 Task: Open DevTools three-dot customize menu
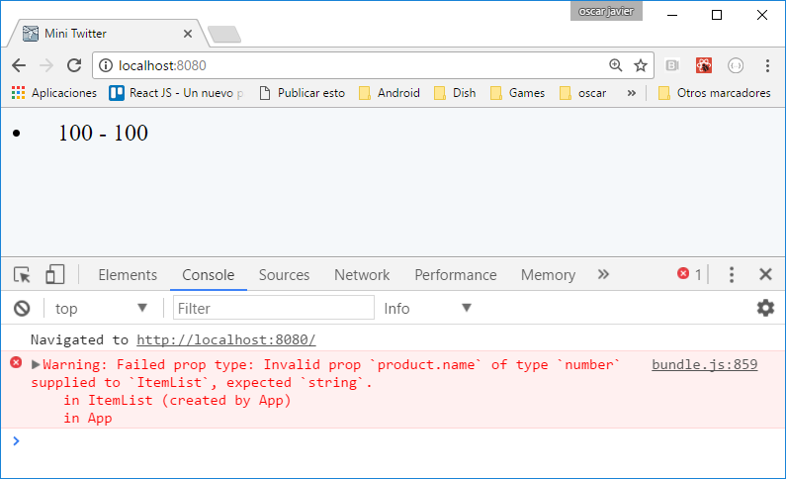point(732,274)
